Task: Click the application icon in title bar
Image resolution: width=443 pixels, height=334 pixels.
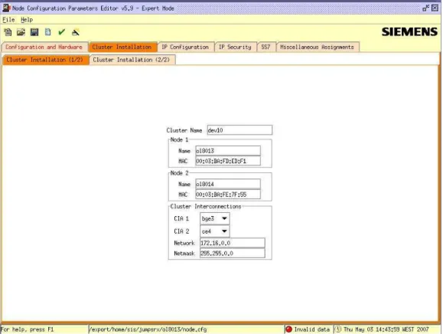Action: [6, 8]
